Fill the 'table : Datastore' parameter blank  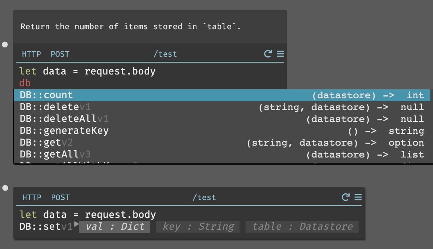pyautogui.click(x=302, y=227)
